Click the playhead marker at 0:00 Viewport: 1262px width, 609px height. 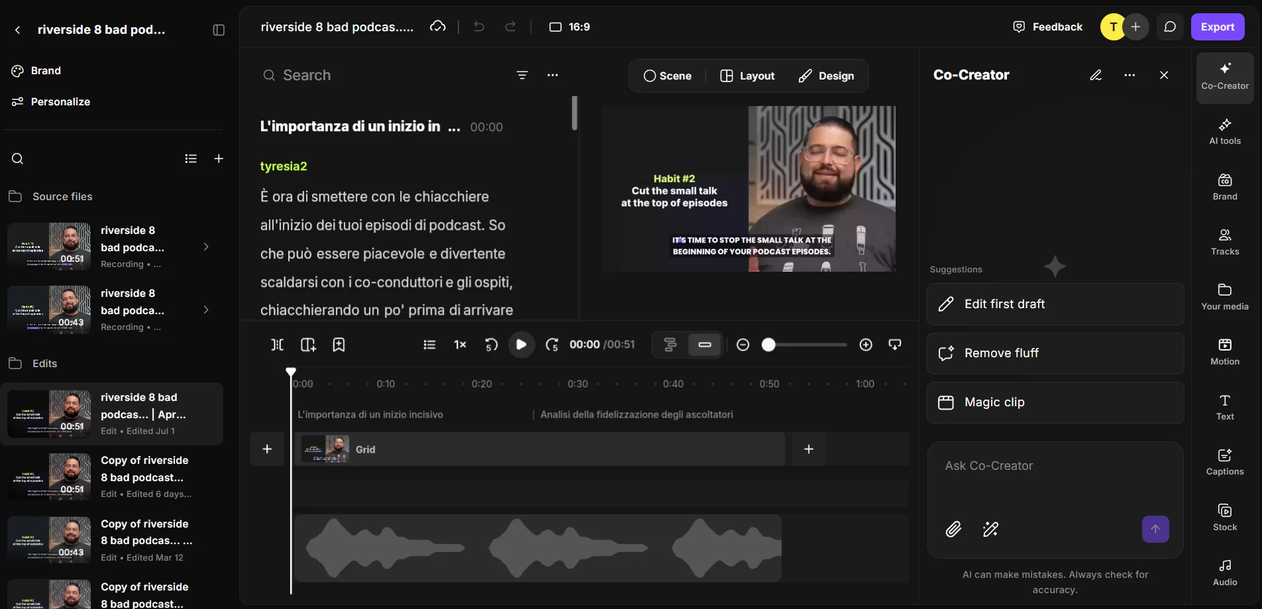coord(291,372)
